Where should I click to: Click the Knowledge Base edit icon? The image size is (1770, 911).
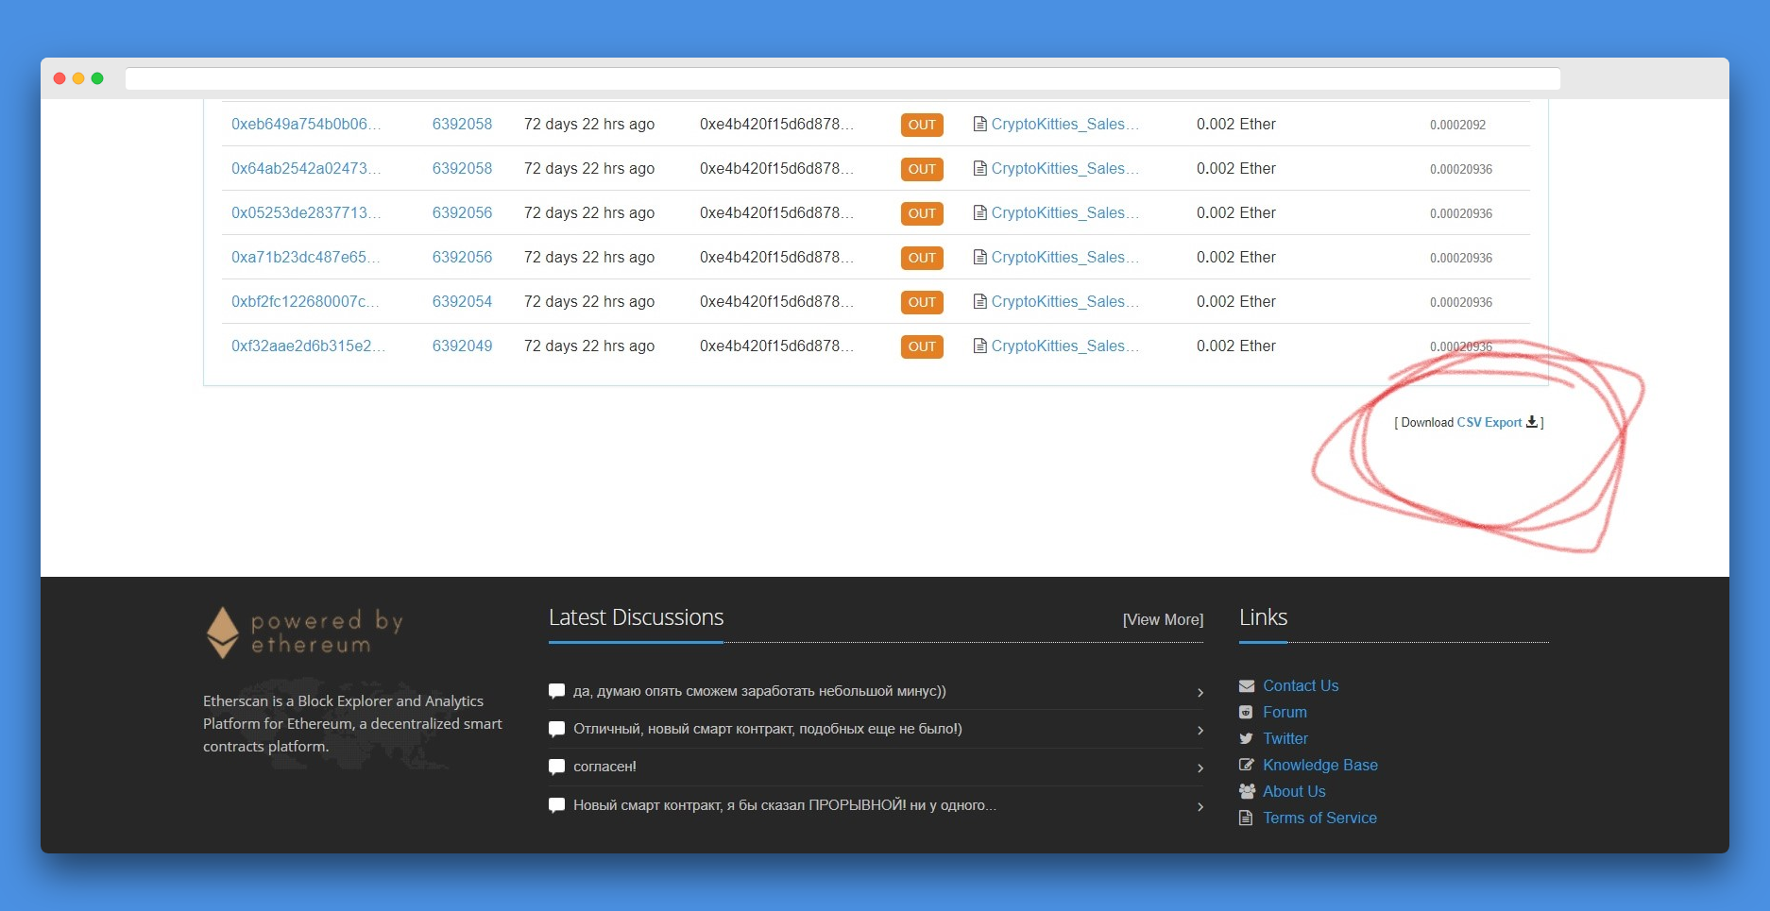click(1247, 766)
